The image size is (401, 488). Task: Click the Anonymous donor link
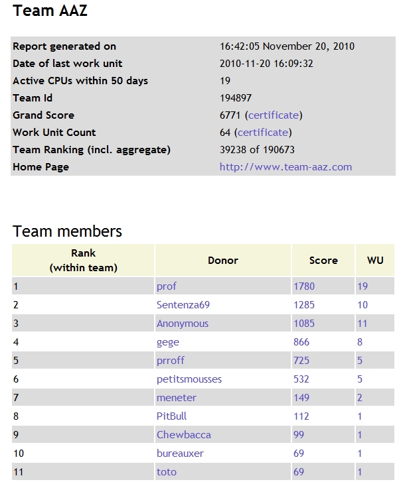pyautogui.click(x=182, y=324)
